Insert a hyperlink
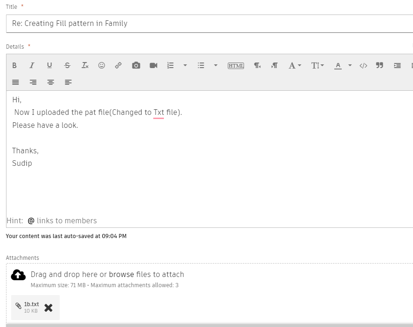This screenshot has width=413, height=327. (x=118, y=65)
